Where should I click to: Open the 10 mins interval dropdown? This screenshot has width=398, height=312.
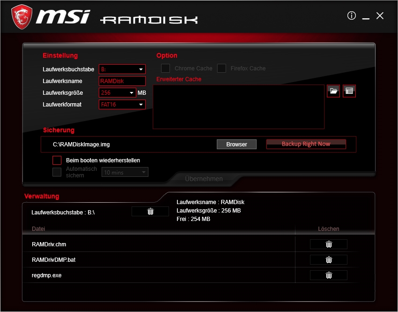pos(125,172)
